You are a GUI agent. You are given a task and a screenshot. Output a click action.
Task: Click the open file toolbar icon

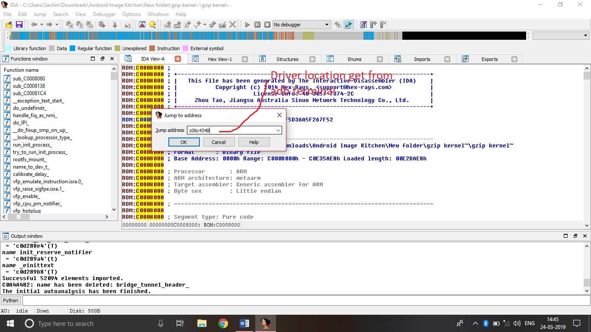pos(9,25)
